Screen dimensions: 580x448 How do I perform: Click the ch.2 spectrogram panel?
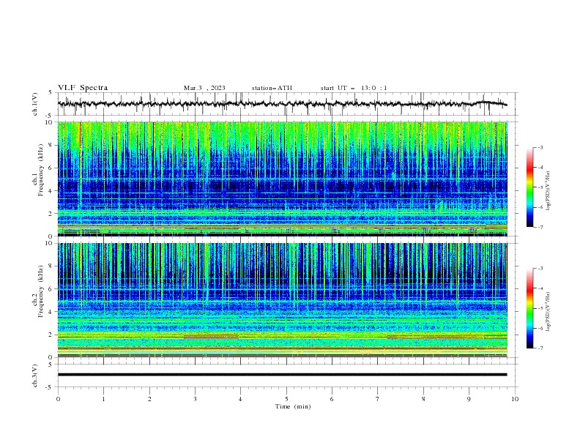(x=283, y=300)
